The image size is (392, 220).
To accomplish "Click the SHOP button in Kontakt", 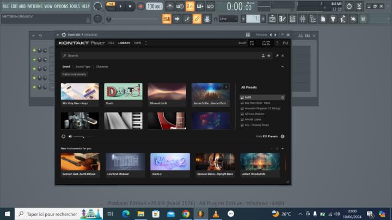I will click(x=242, y=42).
